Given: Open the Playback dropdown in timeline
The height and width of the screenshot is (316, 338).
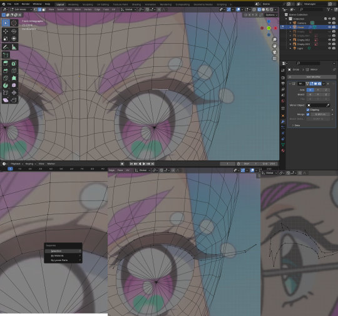Looking at the screenshot, I should tap(17, 164).
